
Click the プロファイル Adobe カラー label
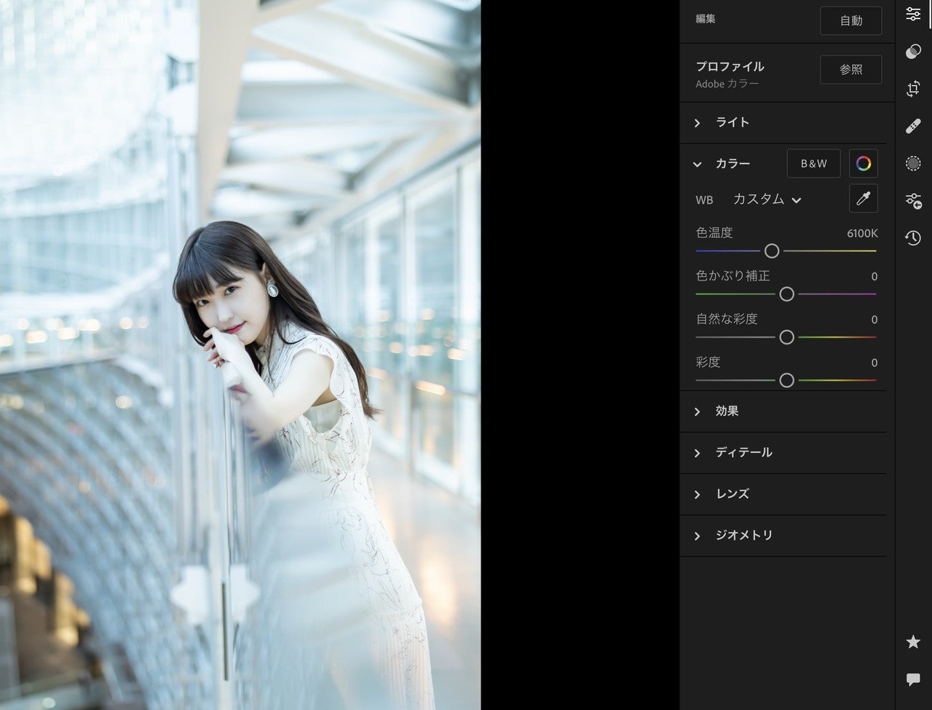coord(730,74)
